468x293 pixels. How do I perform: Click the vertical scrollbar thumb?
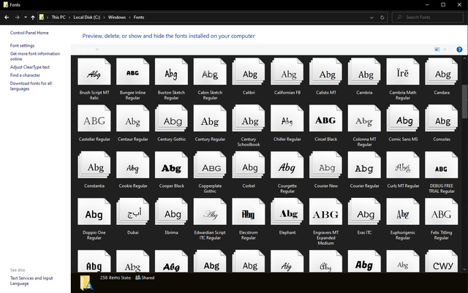464,102
